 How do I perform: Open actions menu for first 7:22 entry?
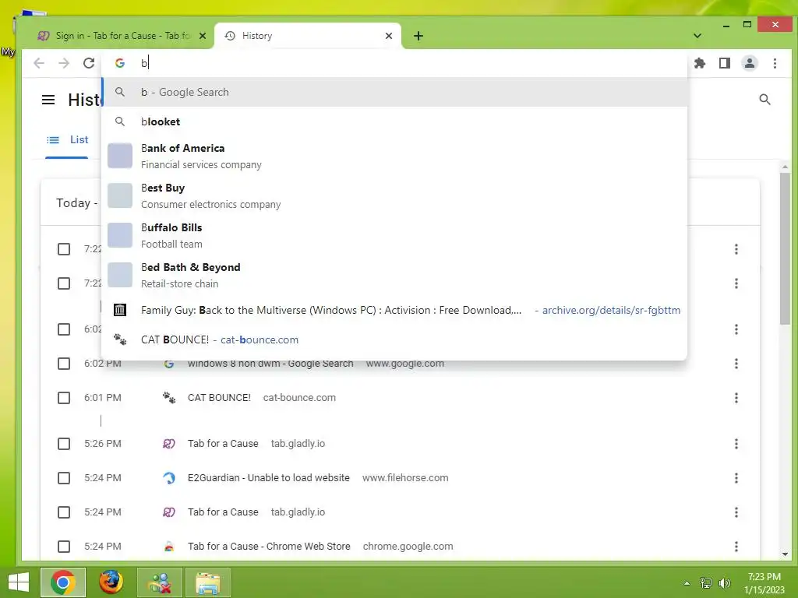tap(736, 249)
